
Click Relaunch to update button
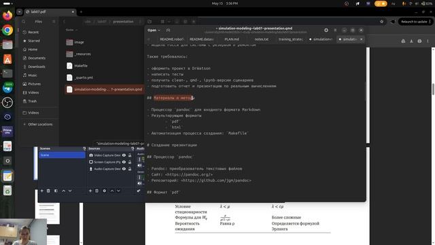pyautogui.click(x=415, y=22)
